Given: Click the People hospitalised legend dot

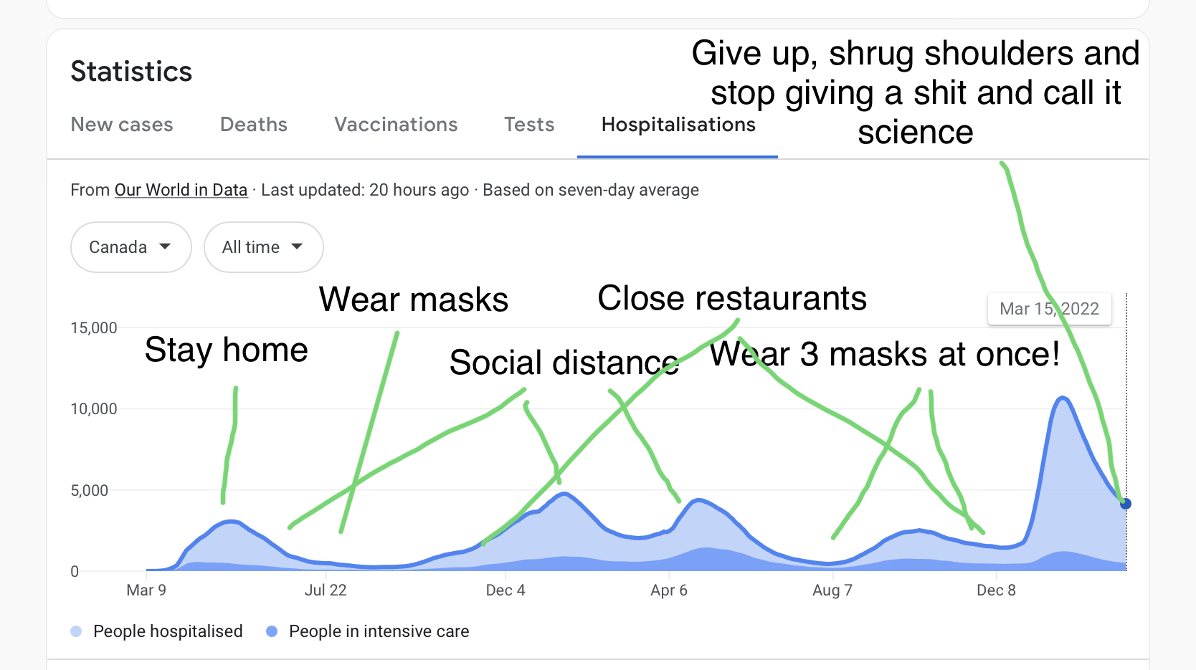Looking at the screenshot, I should pyautogui.click(x=77, y=631).
